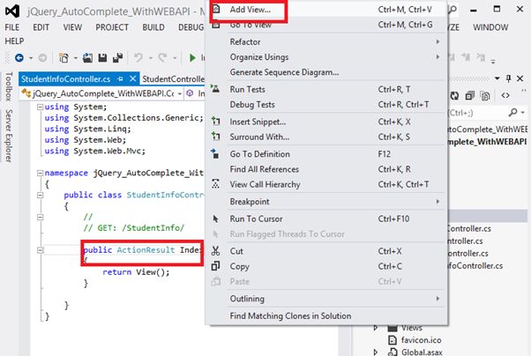
Task: Click the Cut scissors icon in context menu
Action: pos(215,251)
